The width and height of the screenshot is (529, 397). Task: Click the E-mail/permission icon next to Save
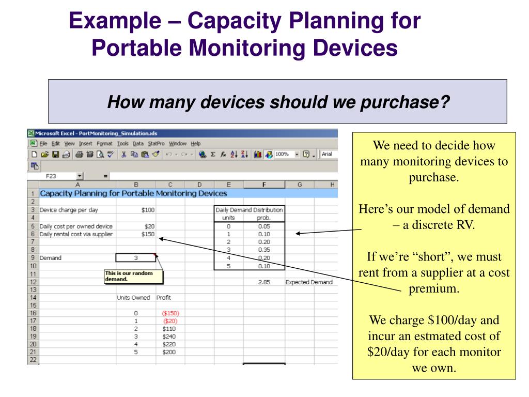pyautogui.click(x=67, y=154)
